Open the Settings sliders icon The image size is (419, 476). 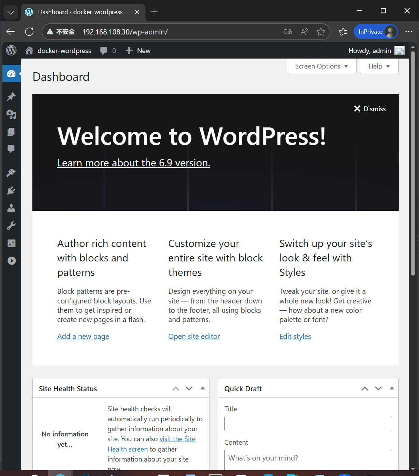coord(11,243)
